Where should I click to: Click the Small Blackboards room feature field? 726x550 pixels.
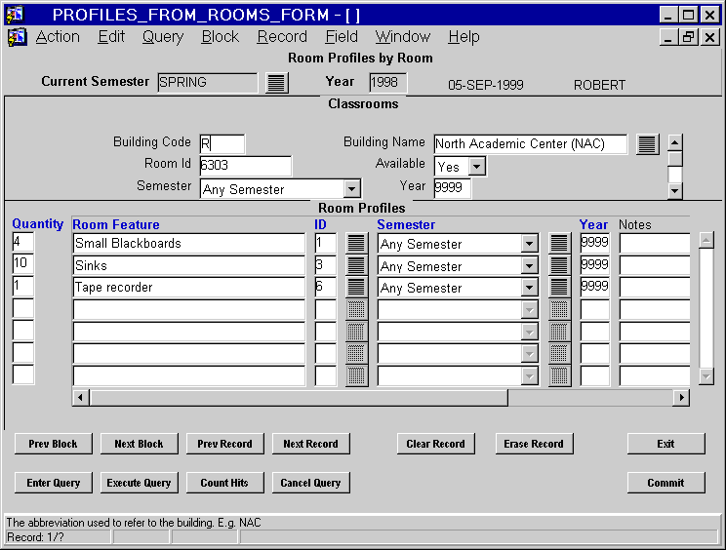pyautogui.click(x=189, y=244)
